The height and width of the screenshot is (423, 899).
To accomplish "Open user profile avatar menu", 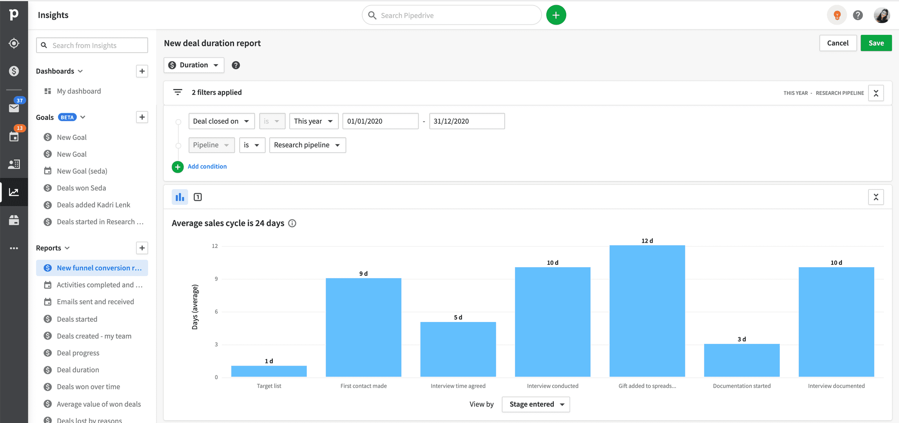I will (882, 15).
